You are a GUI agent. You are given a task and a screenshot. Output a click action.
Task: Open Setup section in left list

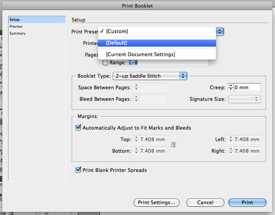tap(37, 19)
